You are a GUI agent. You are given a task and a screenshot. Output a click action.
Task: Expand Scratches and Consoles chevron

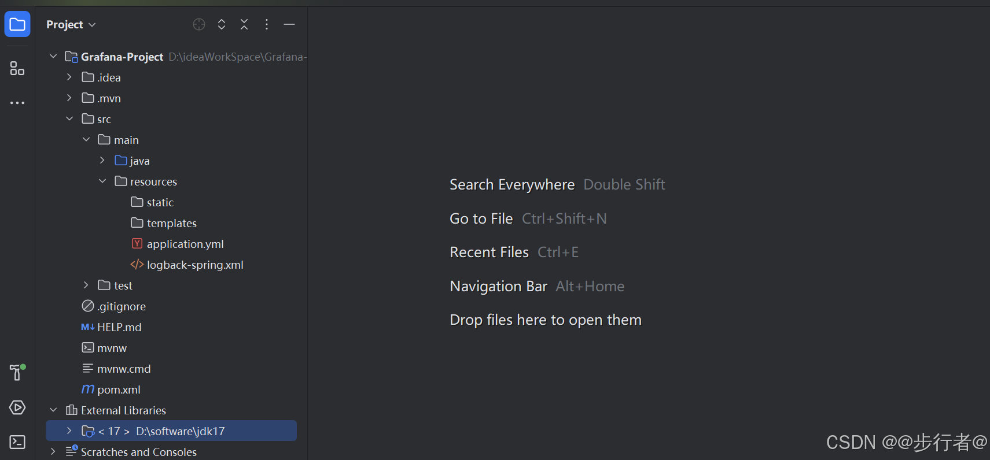53,451
